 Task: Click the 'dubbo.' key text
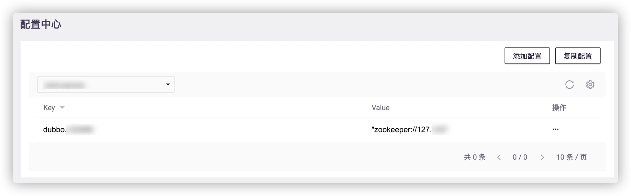coord(55,129)
